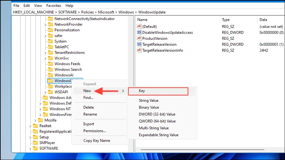Click the TargetReleaseVersionInfo string icon
Viewport: 285px width, 160px height.
[x=139, y=50]
